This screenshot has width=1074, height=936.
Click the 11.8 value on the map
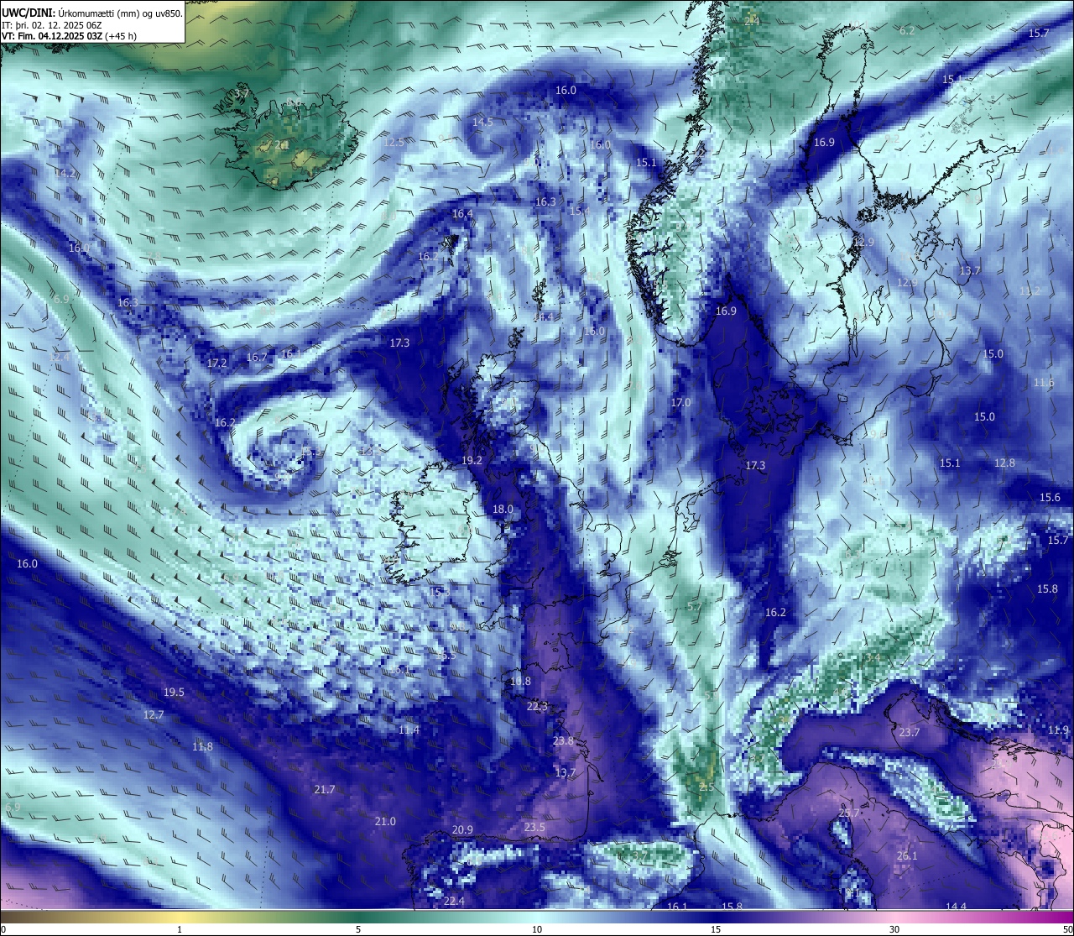click(202, 747)
